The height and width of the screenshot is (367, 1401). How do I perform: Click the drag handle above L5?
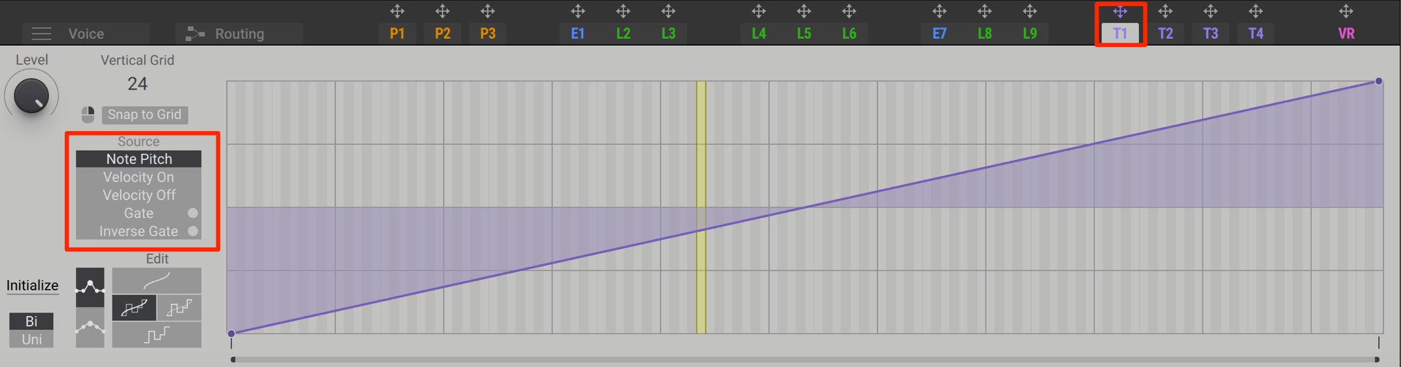804,11
